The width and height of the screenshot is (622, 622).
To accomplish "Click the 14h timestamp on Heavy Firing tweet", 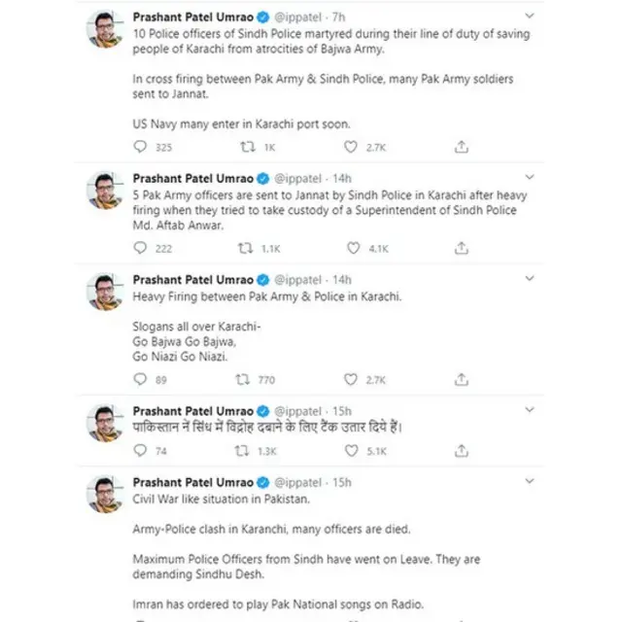I will coord(341,279).
